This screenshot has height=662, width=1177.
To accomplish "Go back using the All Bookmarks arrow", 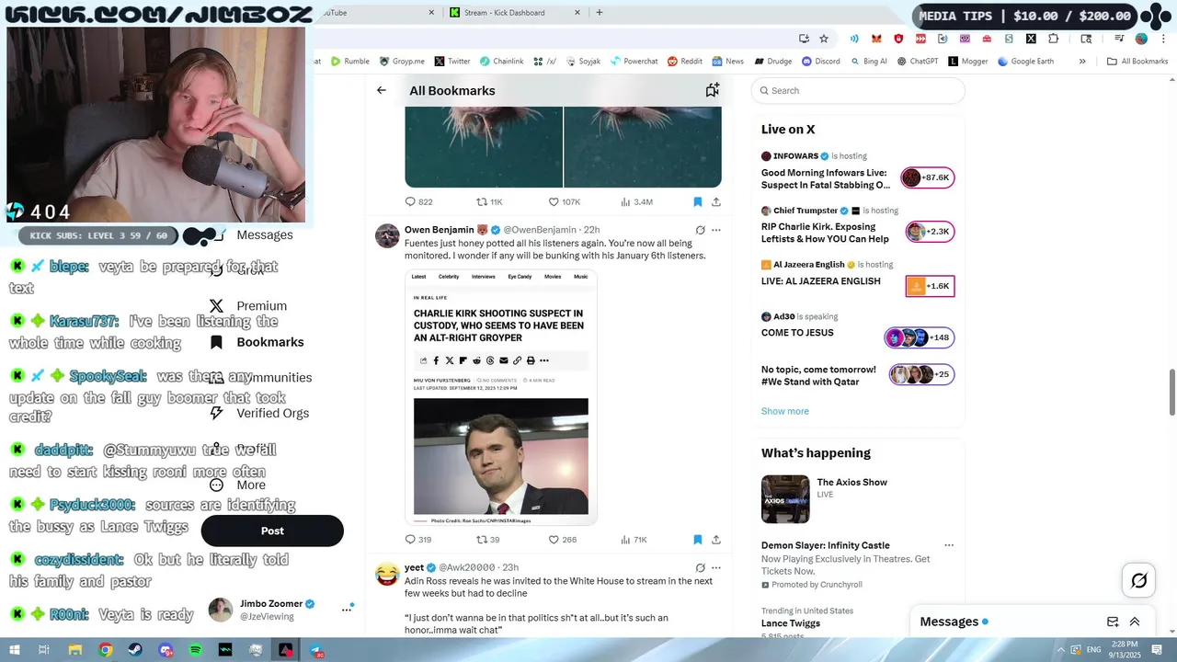I will tap(382, 90).
